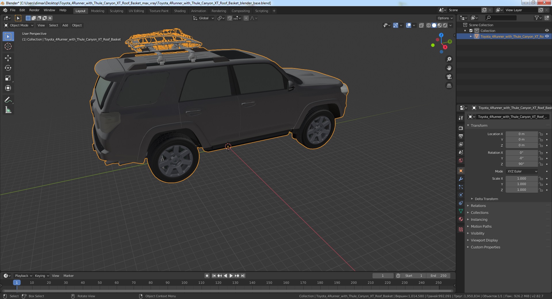Expand the Relations panel
The width and height of the screenshot is (552, 299).
[478, 206]
